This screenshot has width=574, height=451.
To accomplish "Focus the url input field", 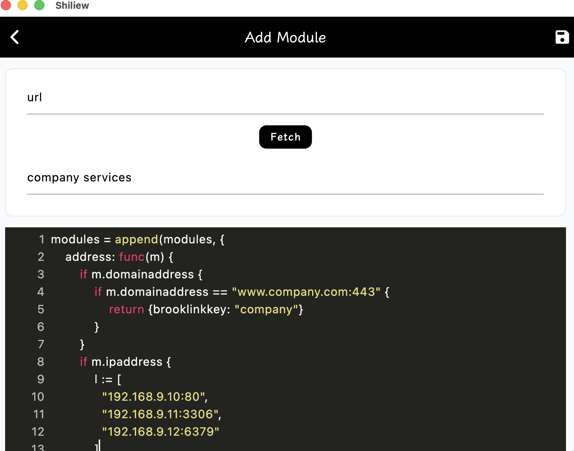I will point(285,98).
